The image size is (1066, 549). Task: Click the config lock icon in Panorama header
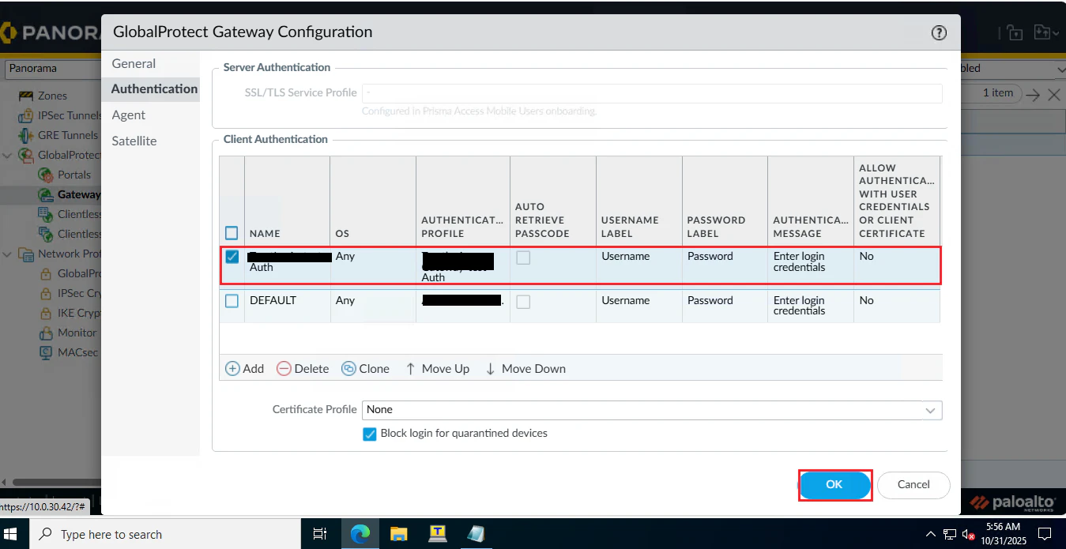tap(1015, 32)
